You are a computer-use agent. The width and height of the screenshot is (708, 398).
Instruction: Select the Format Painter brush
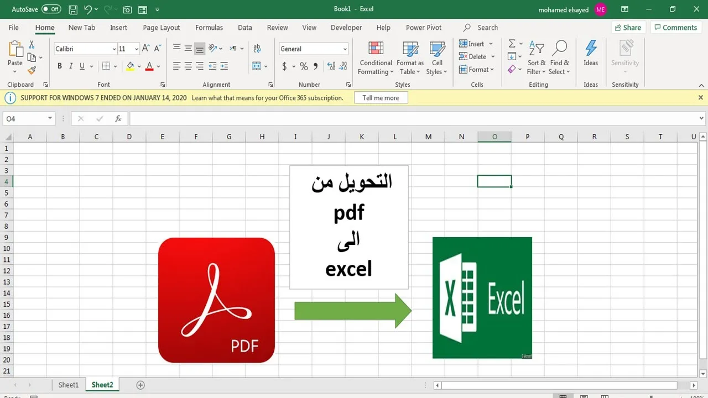point(32,70)
